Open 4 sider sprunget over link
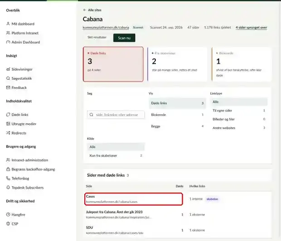This screenshot has height=241, width=281. click(251, 28)
